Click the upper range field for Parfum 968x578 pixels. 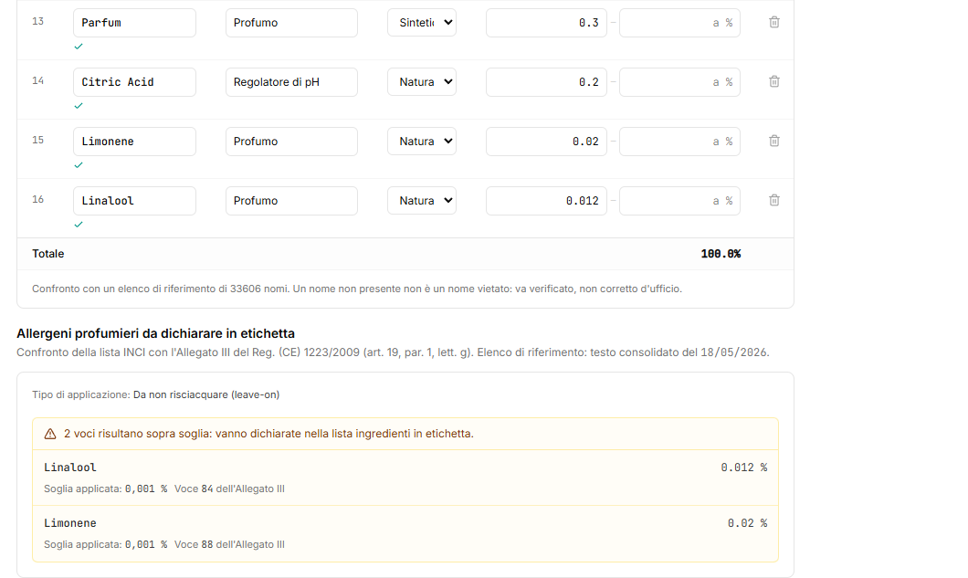click(679, 23)
